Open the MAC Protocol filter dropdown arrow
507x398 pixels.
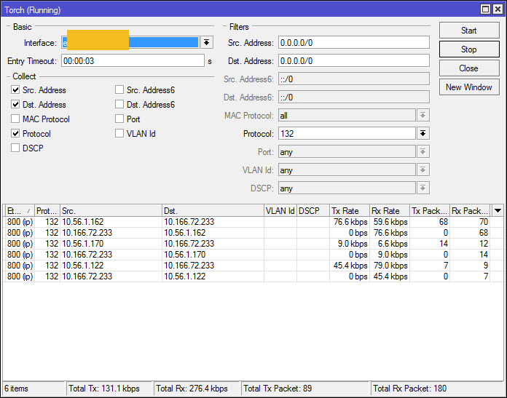(x=423, y=116)
